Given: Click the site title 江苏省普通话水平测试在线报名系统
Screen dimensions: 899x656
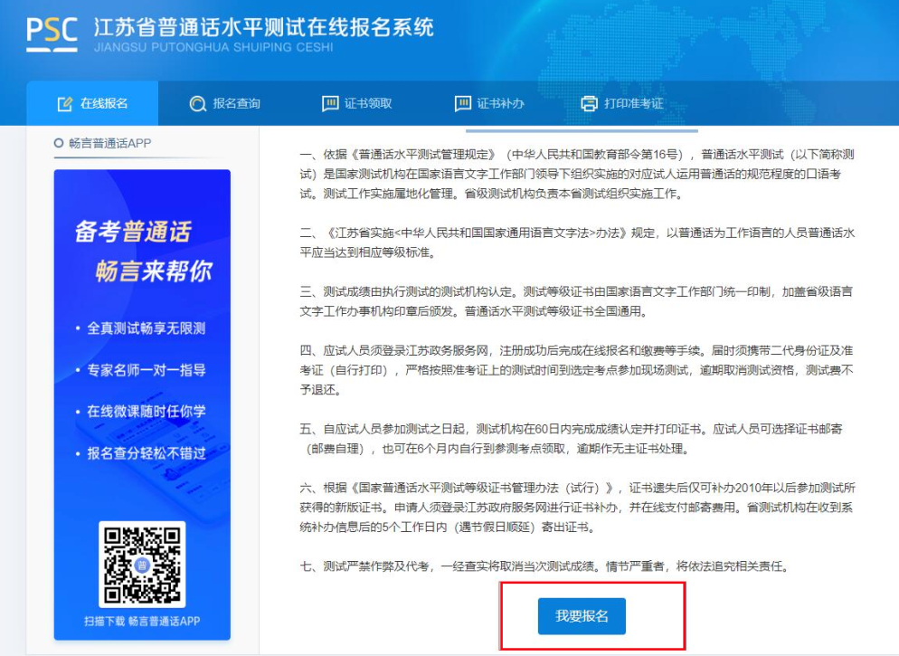Looking at the screenshot, I should (263, 27).
